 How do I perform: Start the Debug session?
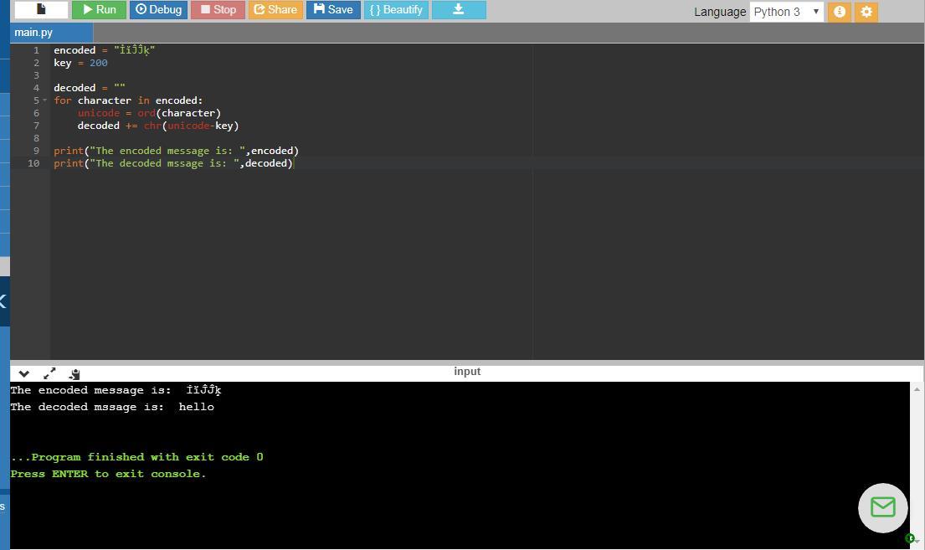pos(158,10)
